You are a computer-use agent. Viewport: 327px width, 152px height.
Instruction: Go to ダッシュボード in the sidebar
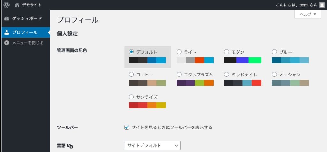[27, 19]
